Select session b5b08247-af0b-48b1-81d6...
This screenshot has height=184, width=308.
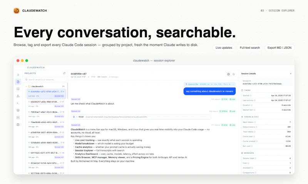(46, 104)
